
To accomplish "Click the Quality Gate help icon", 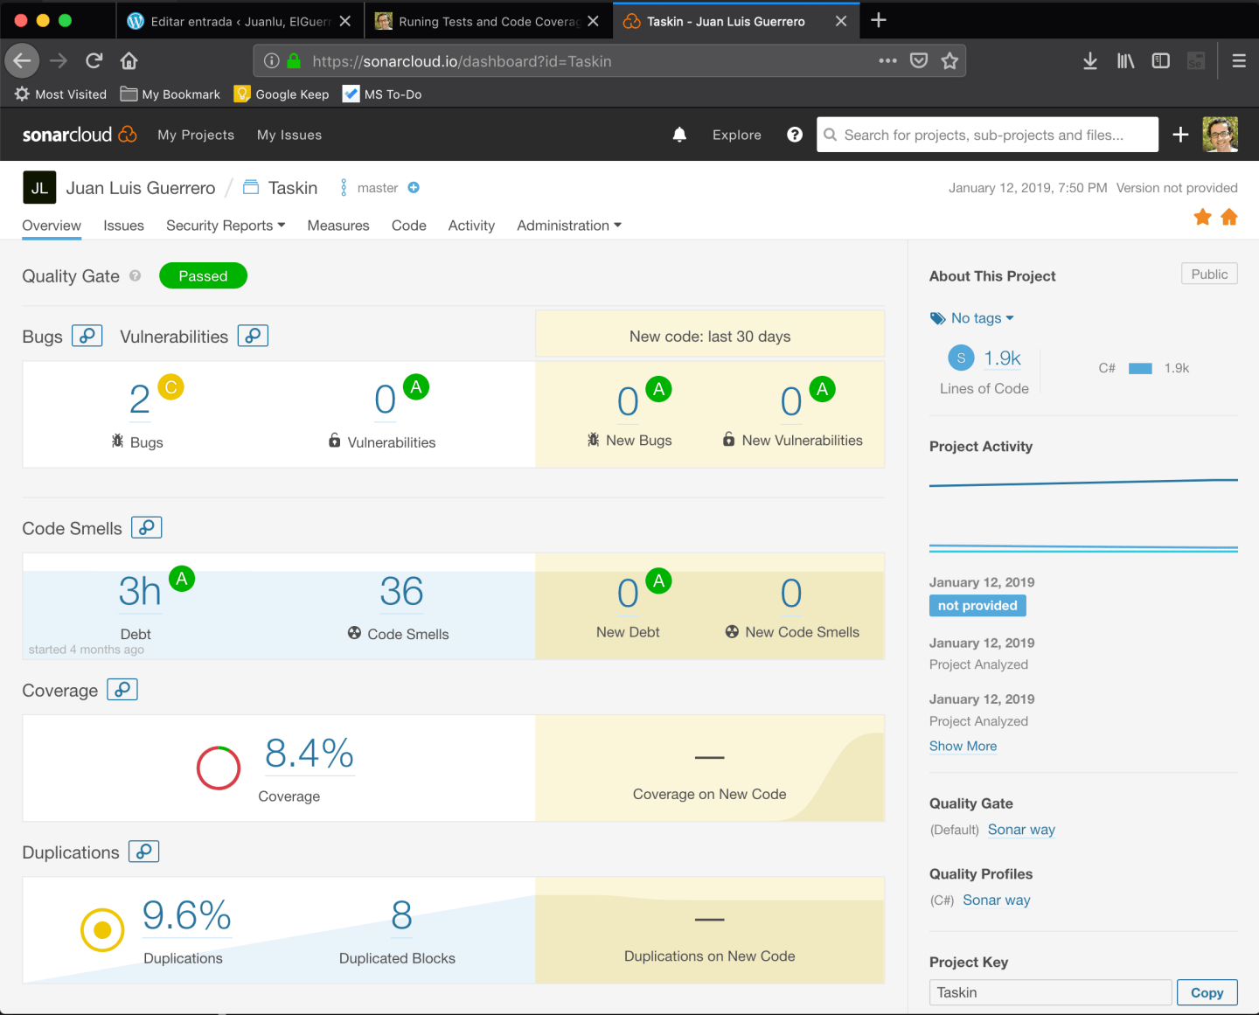I will (x=136, y=276).
